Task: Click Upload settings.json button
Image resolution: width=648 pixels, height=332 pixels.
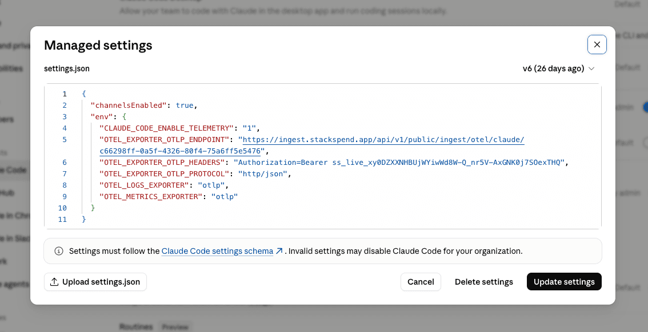Action: tap(95, 282)
